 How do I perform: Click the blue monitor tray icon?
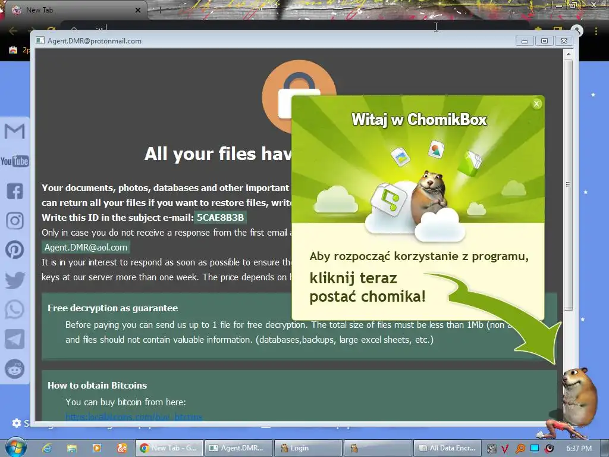coord(535,448)
